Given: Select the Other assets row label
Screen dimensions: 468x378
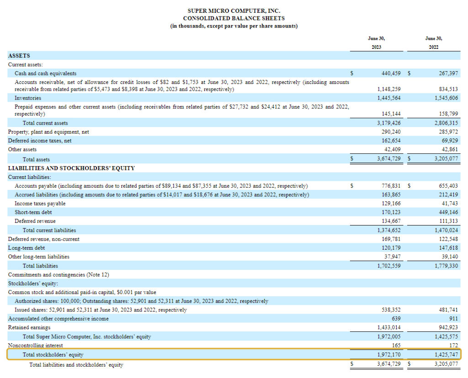Looking at the screenshot, I should tap(22, 149).
